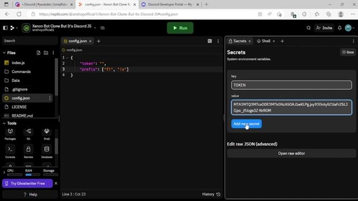Open right pane options menu
Image resolution: width=358 pixels, height=201 pixels.
(x=353, y=41)
